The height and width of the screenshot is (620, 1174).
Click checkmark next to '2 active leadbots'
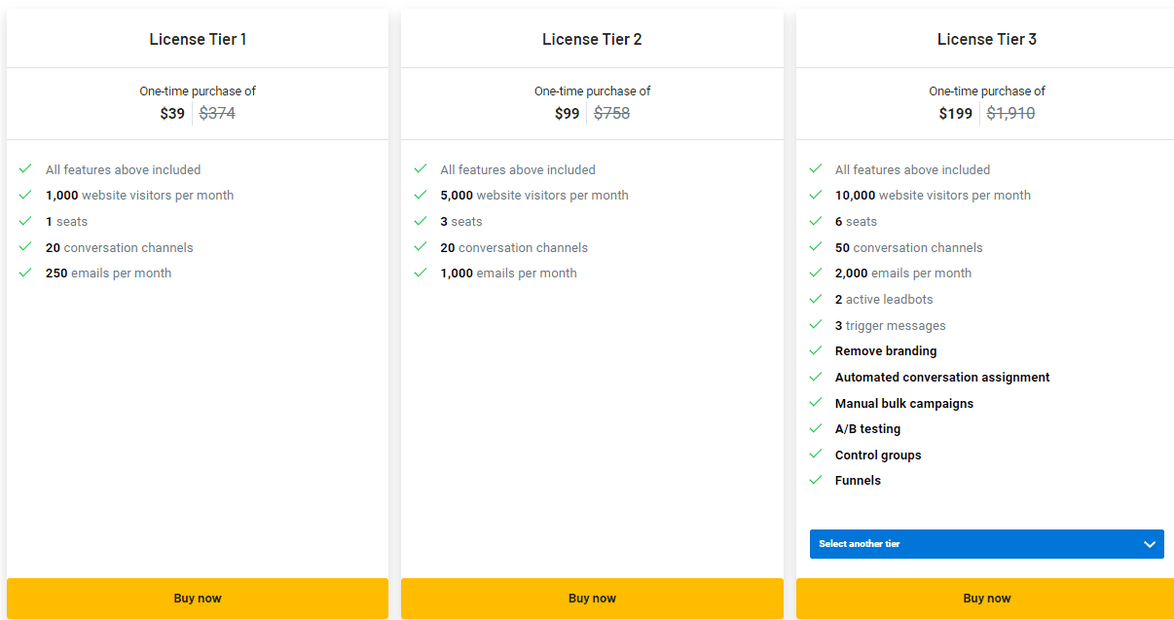coord(816,299)
